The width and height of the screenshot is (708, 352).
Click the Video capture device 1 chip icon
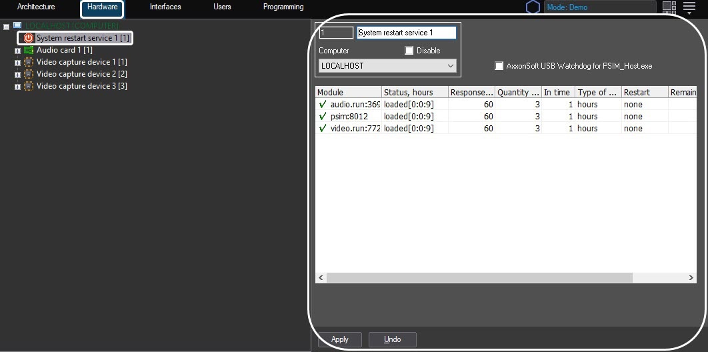pos(29,63)
